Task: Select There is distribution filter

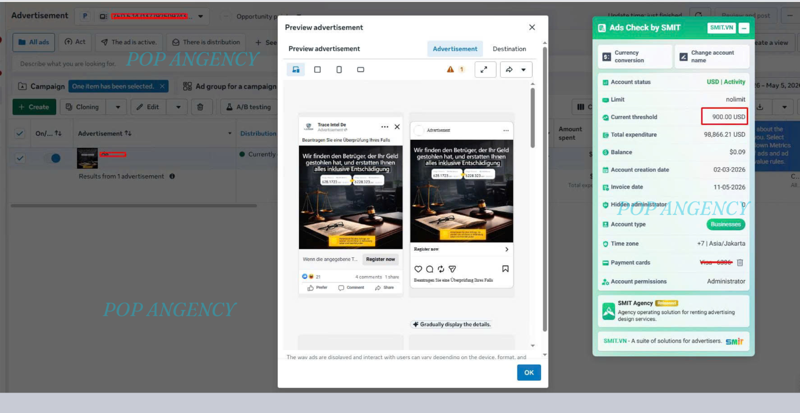Action: pos(206,42)
